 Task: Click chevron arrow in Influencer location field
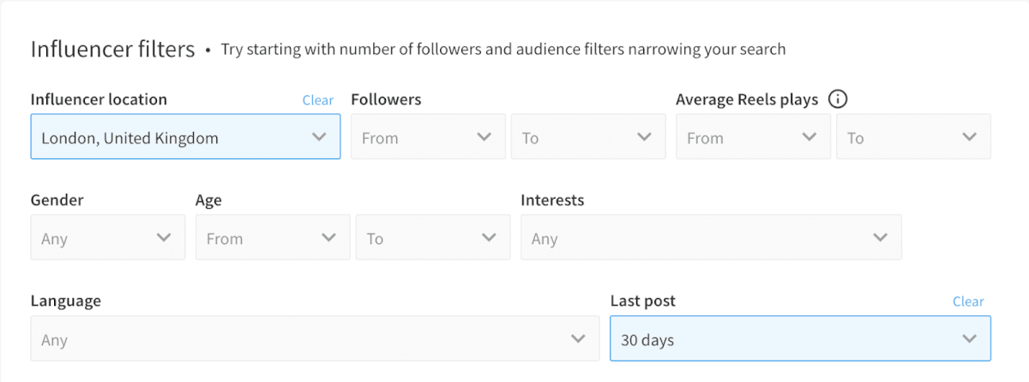point(320,137)
